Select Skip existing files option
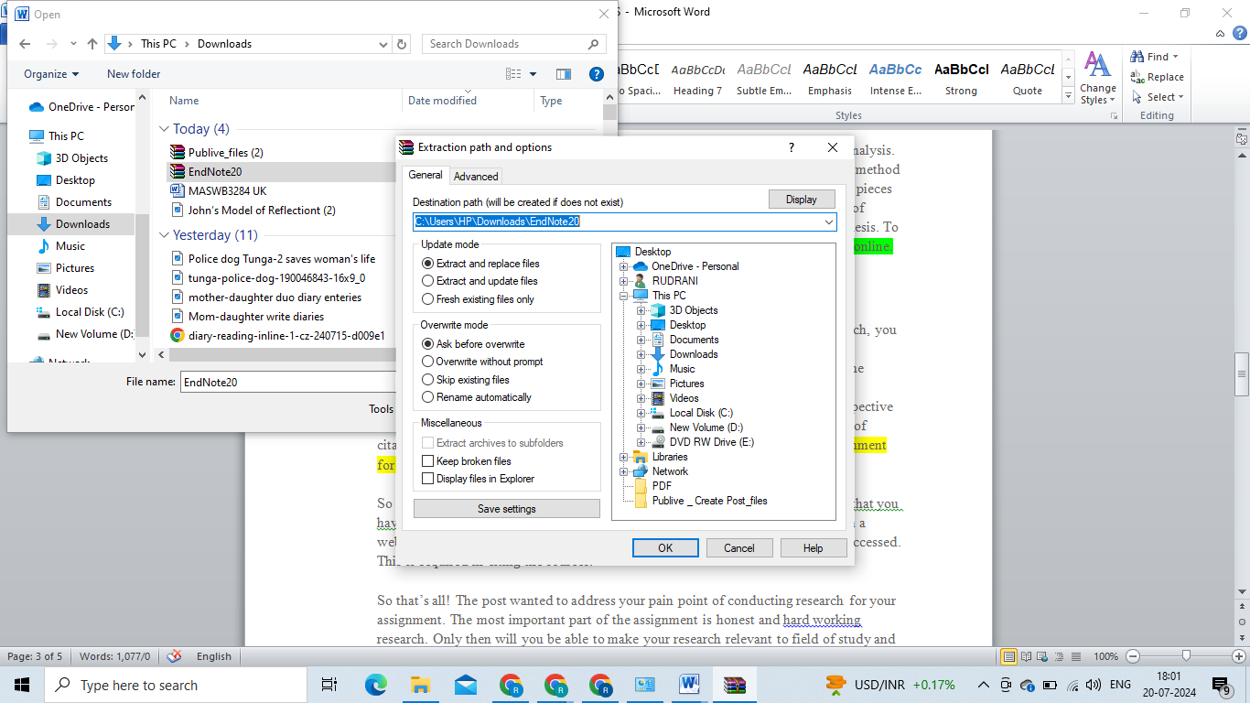1250x703 pixels. click(x=427, y=380)
